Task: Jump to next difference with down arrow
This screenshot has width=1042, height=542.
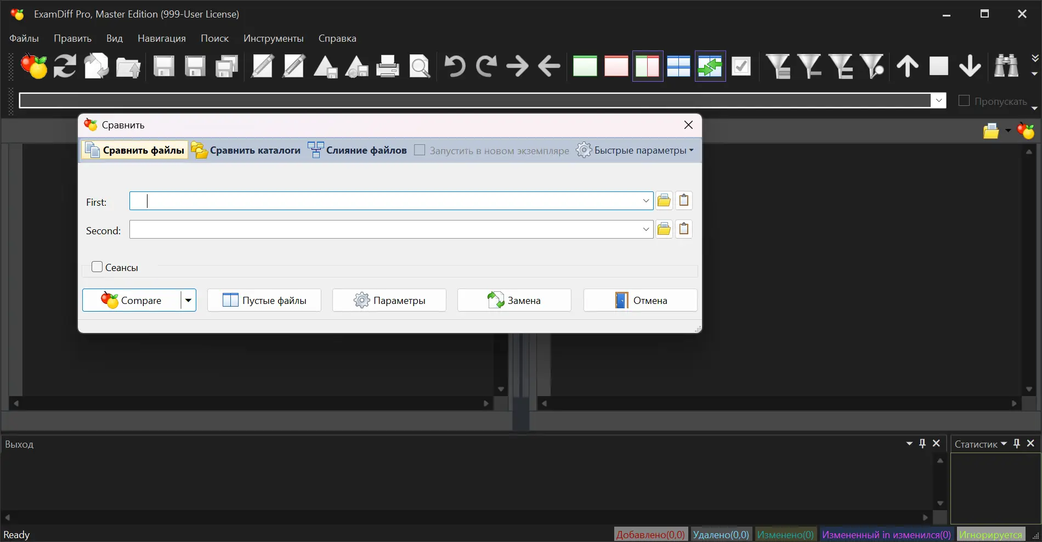Action: click(970, 66)
